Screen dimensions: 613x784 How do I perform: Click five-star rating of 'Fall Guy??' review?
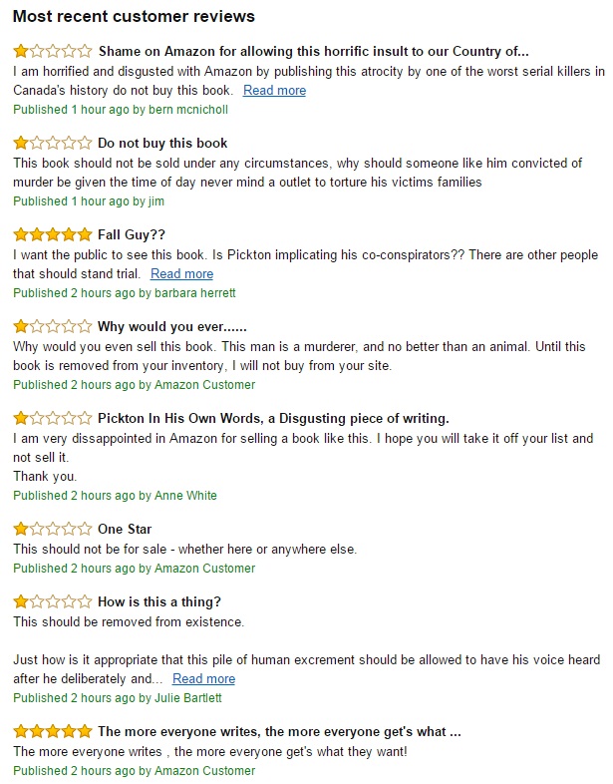point(52,234)
